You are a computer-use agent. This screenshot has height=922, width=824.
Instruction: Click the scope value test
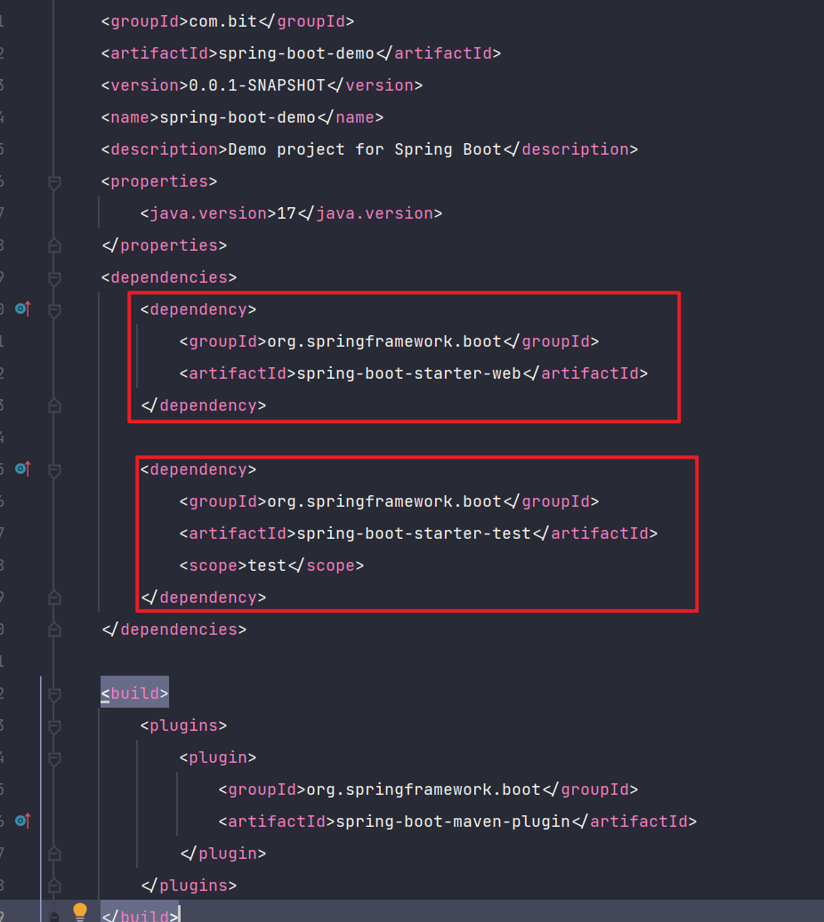[267, 565]
